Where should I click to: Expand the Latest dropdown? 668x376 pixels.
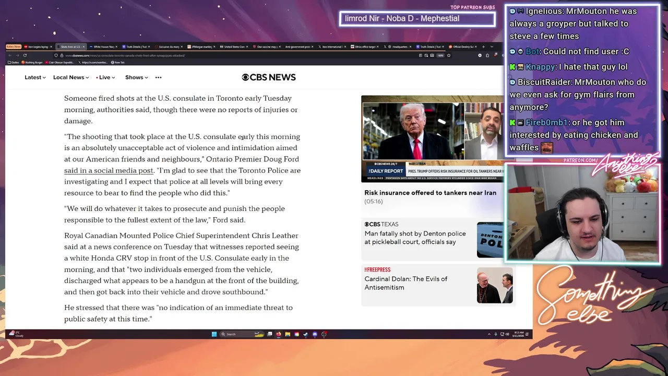click(x=35, y=77)
